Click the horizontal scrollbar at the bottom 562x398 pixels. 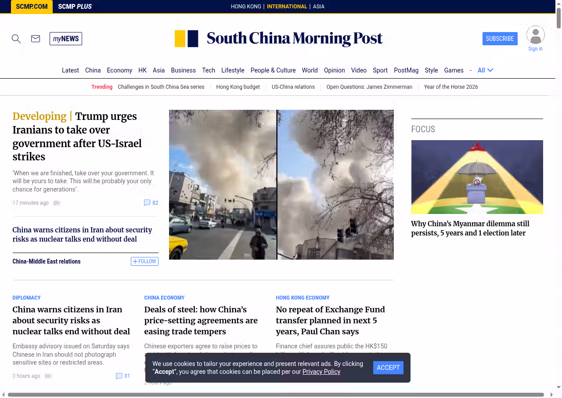click(276, 394)
